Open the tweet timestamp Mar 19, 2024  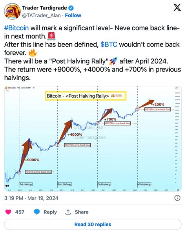(31, 198)
